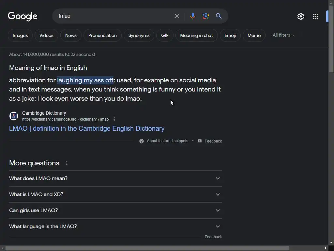
Task: Click Feedback link below More questions
Action: click(213, 237)
